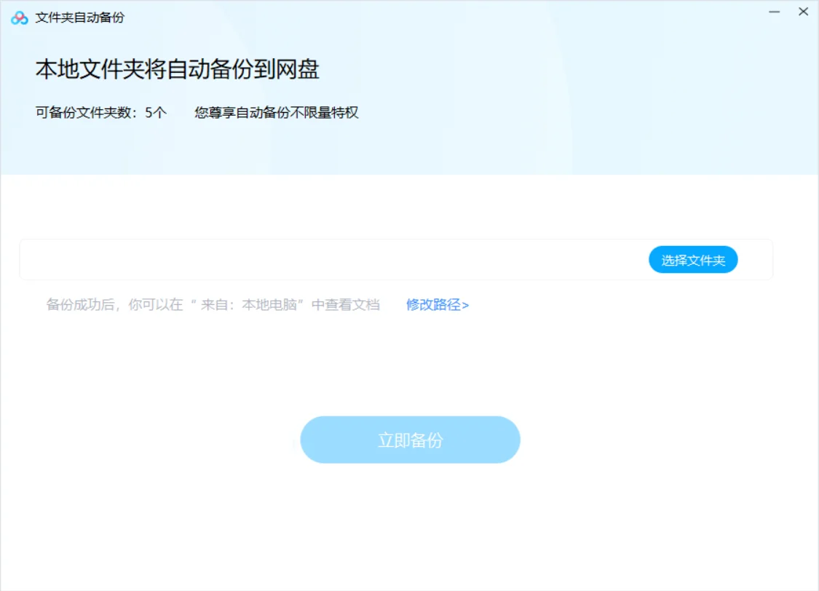
Task: Click the 您尊享自动备份不限量特权 privilege text
Action: (x=277, y=112)
